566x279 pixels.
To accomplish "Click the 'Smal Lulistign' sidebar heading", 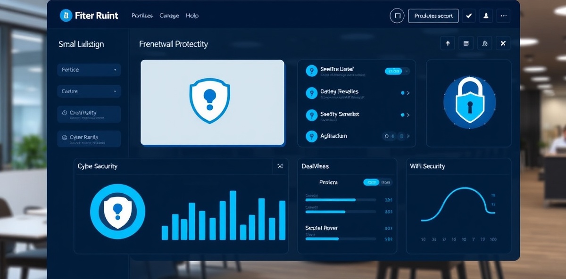I will coord(81,44).
